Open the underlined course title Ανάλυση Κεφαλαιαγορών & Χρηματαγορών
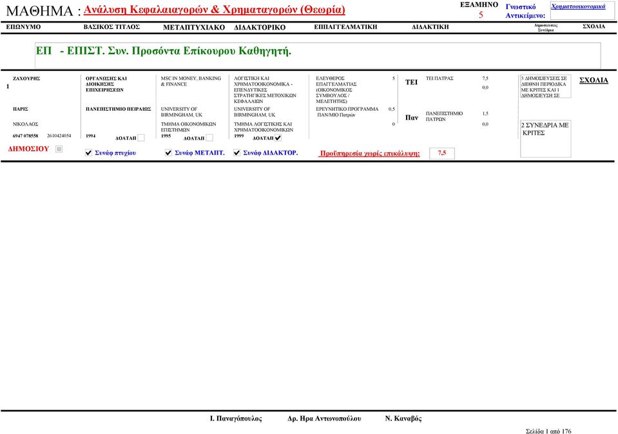The image size is (618, 434). [215, 10]
